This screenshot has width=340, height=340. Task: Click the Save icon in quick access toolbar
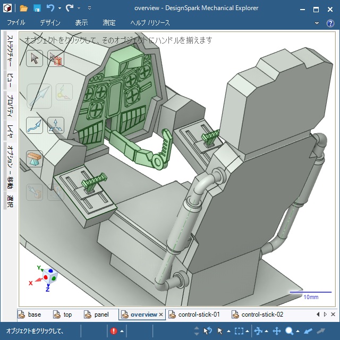37,8
